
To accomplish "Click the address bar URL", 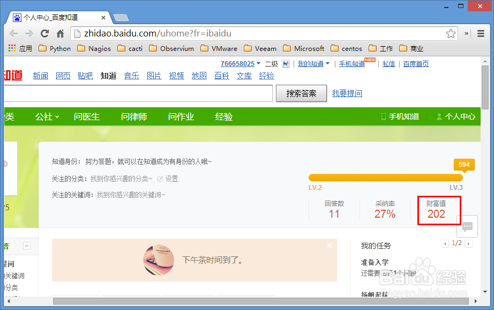I will click(x=158, y=33).
